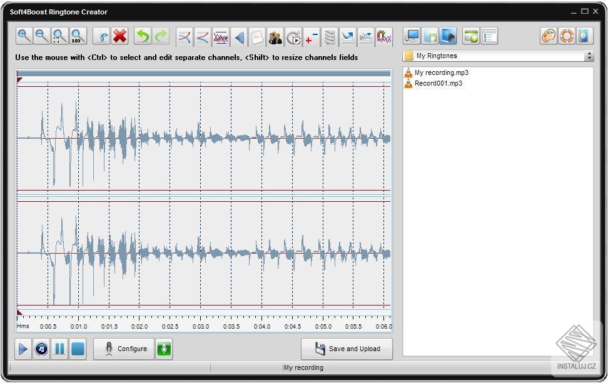Expand the My Ringtones folder dropdown
This screenshot has height=383, width=608.
coord(589,56)
